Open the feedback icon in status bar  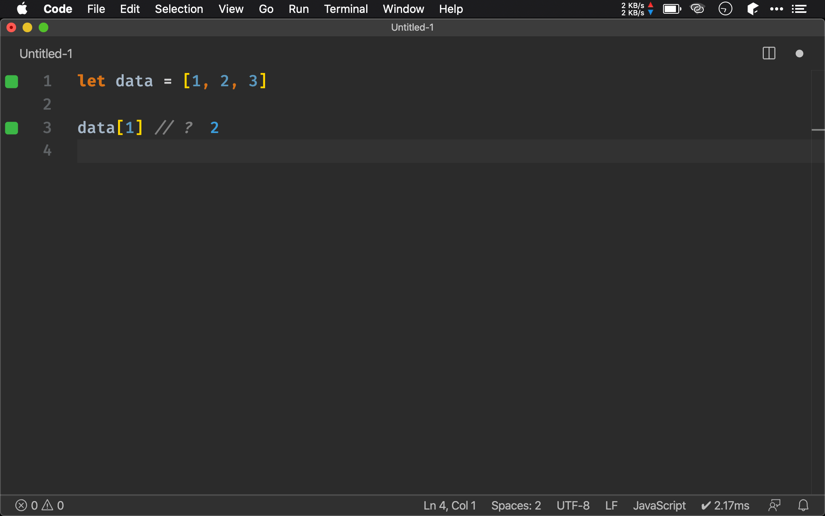774,506
